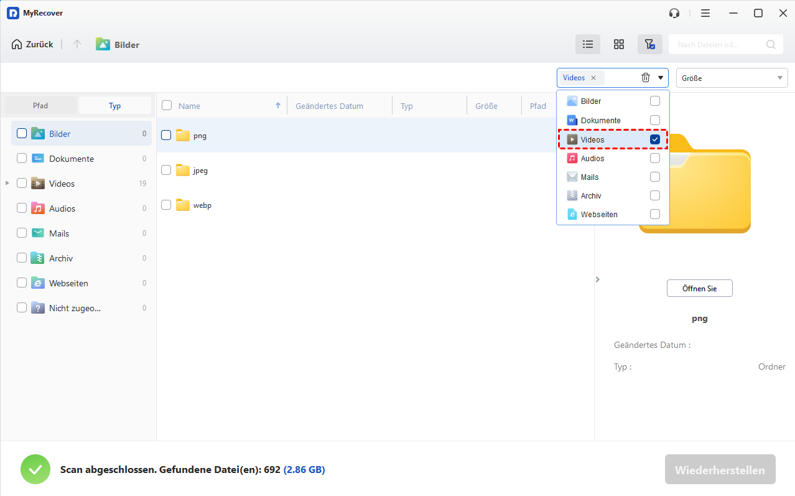This screenshot has height=496, width=795.
Task: Expand the Videos tree node
Action: click(x=7, y=183)
